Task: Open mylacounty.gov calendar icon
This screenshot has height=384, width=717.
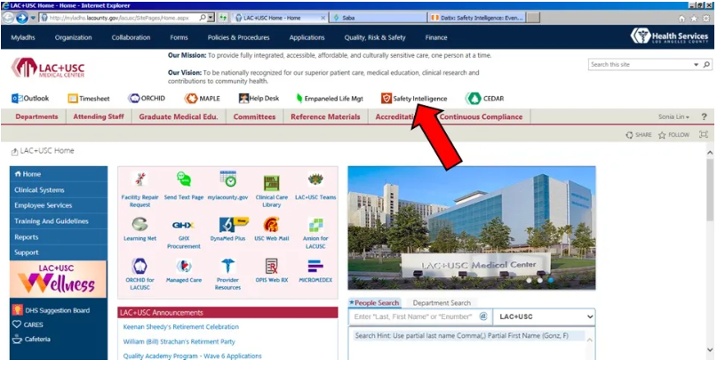Action: 227,179
